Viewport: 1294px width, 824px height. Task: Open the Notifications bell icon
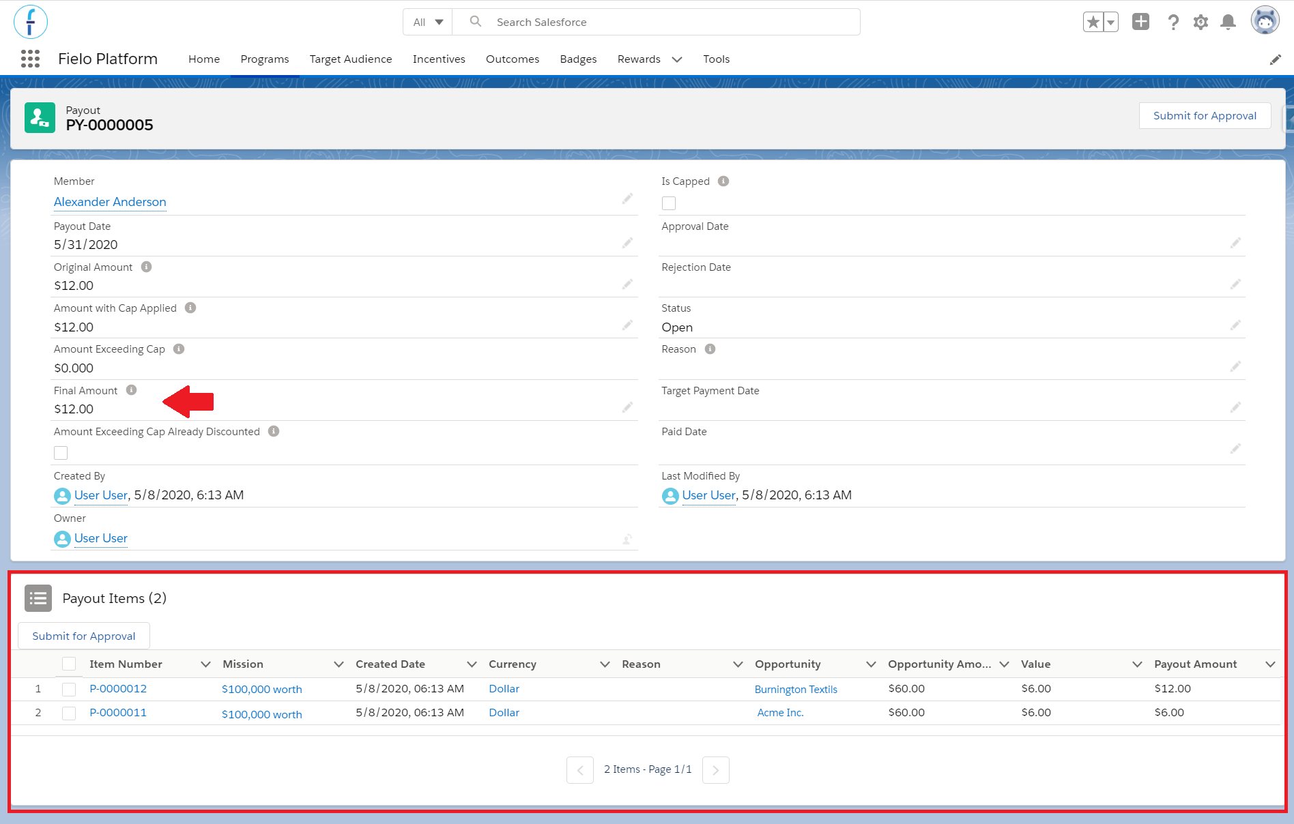pyautogui.click(x=1228, y=22)
